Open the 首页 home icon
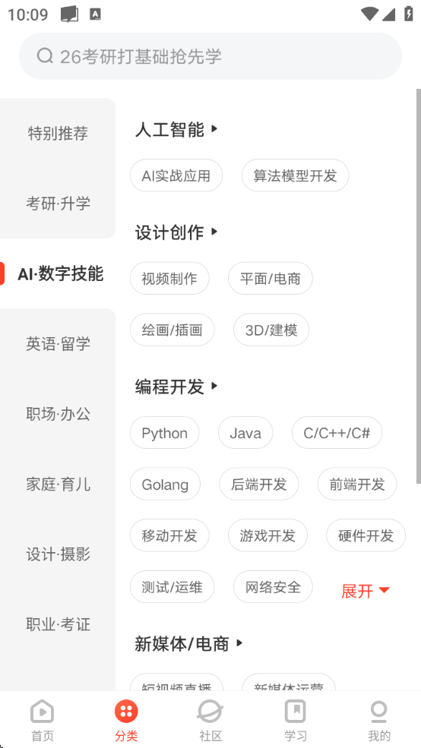Viewport: 421px width, 748px height. tap(43, 712)
